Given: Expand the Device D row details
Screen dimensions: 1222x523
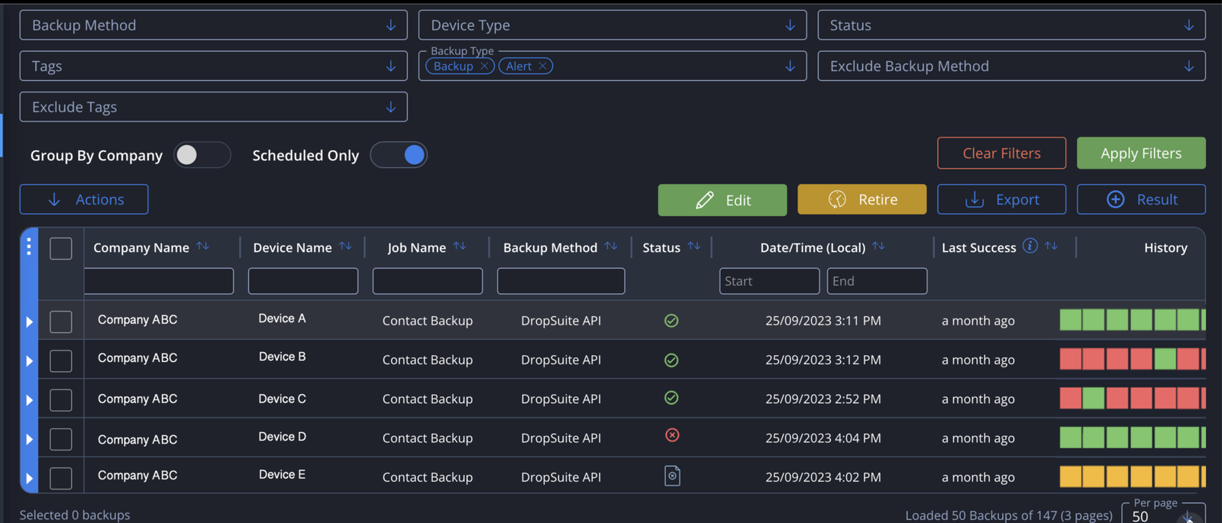Looking at the screenshot, I should click(x=29, y=439).
